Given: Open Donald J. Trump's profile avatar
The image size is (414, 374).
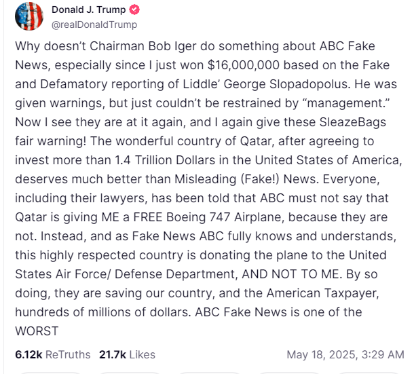Looking at the screenshot, I should click(29, 16).
